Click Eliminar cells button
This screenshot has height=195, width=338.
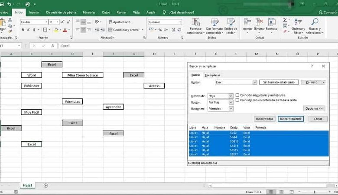pos(259,26)
